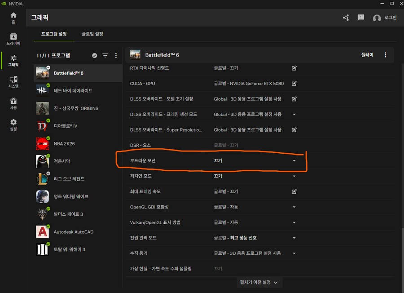404x293 pixels.
Task: Open the 시스템 (System) sidebar page
Action: point(13,82)
